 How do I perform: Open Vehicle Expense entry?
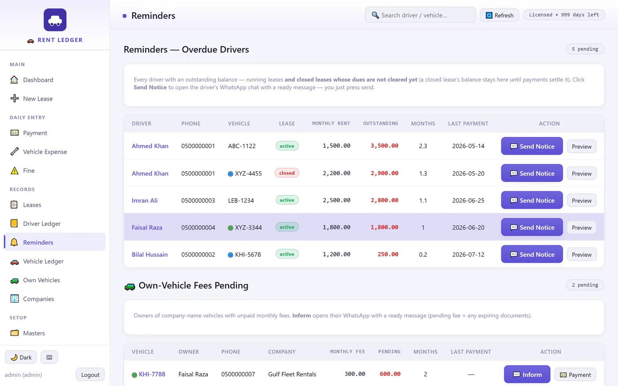pos(55,152)
